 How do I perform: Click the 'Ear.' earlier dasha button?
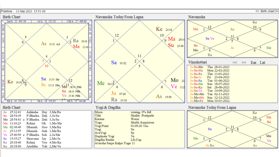pyautogui.click(x=254, y=63)
